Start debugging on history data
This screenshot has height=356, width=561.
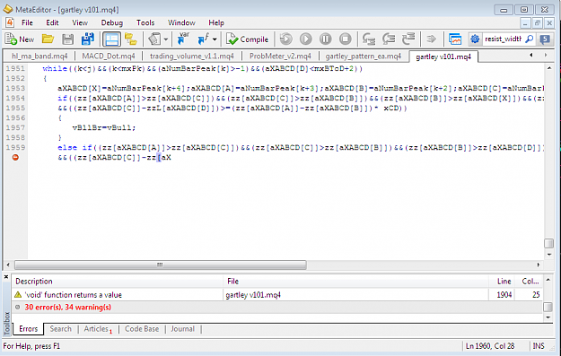[285, 39]
